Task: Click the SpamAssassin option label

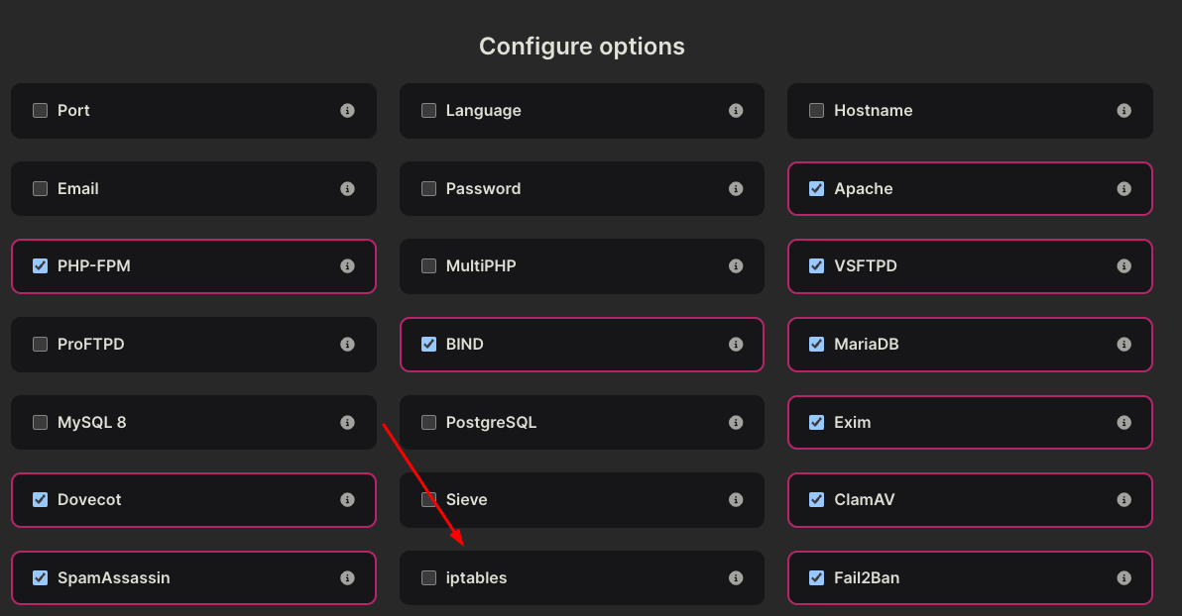Action: click(114, 577)
